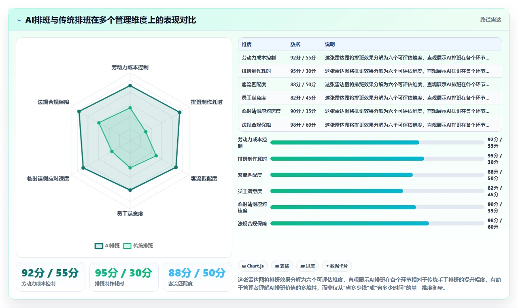This screenshot has height=308, width=518.
Task: Click radar axis label 法规合规保障
Action: click(53, 102)
